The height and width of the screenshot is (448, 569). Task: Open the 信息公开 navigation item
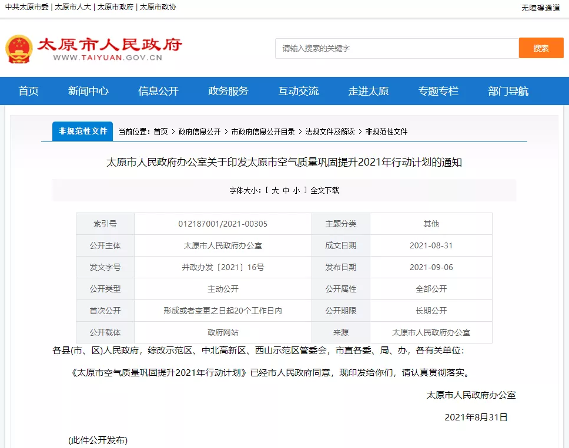coord(158,91)
